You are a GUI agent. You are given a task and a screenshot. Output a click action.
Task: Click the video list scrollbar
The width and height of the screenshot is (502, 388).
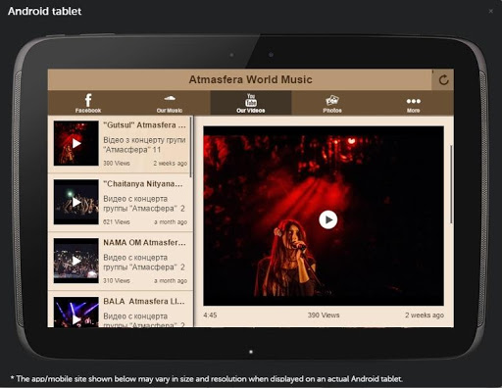click(190, 148)
